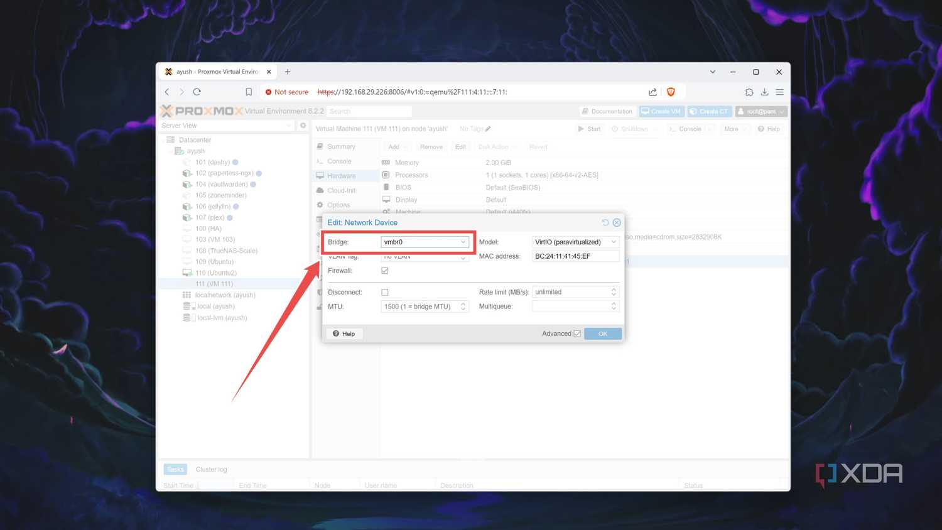Screen dimensions: 942x530
Task: Select 102 (paperless-ngx) container
Action: [224, 173]
